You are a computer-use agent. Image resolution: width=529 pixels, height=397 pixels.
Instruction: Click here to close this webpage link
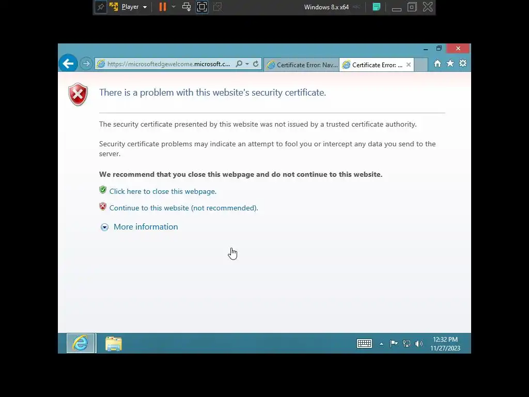(x=163, y=191)
